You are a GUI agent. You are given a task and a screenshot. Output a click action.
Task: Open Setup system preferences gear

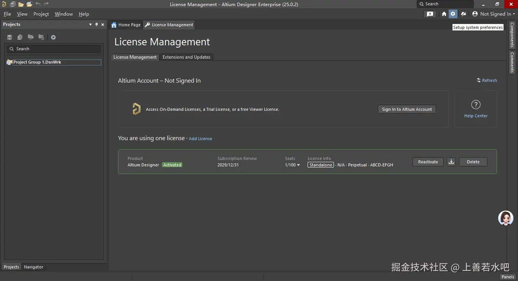tap(453, 14)
